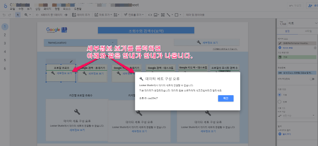Click 데이터 추가 toolbar button
Screen dimensions: 318x146
tap(81, 15)
